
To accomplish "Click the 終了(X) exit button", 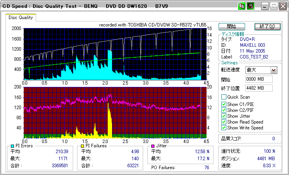I will pyautogui.click(x=268, y=27).
